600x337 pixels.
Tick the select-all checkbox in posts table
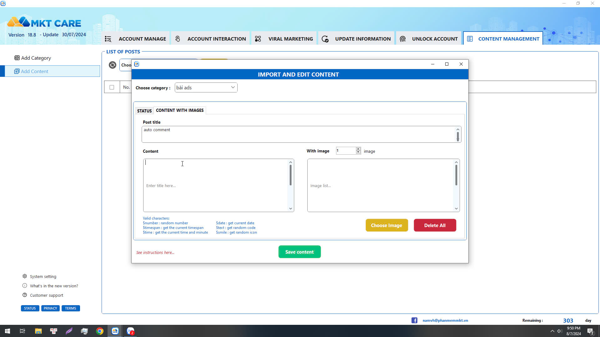112,87
